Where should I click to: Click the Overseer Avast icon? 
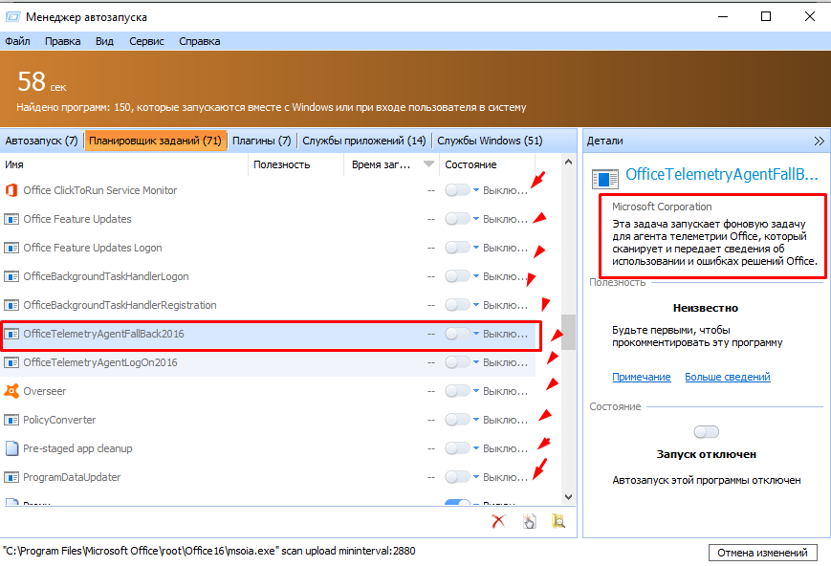coord(11,391)
